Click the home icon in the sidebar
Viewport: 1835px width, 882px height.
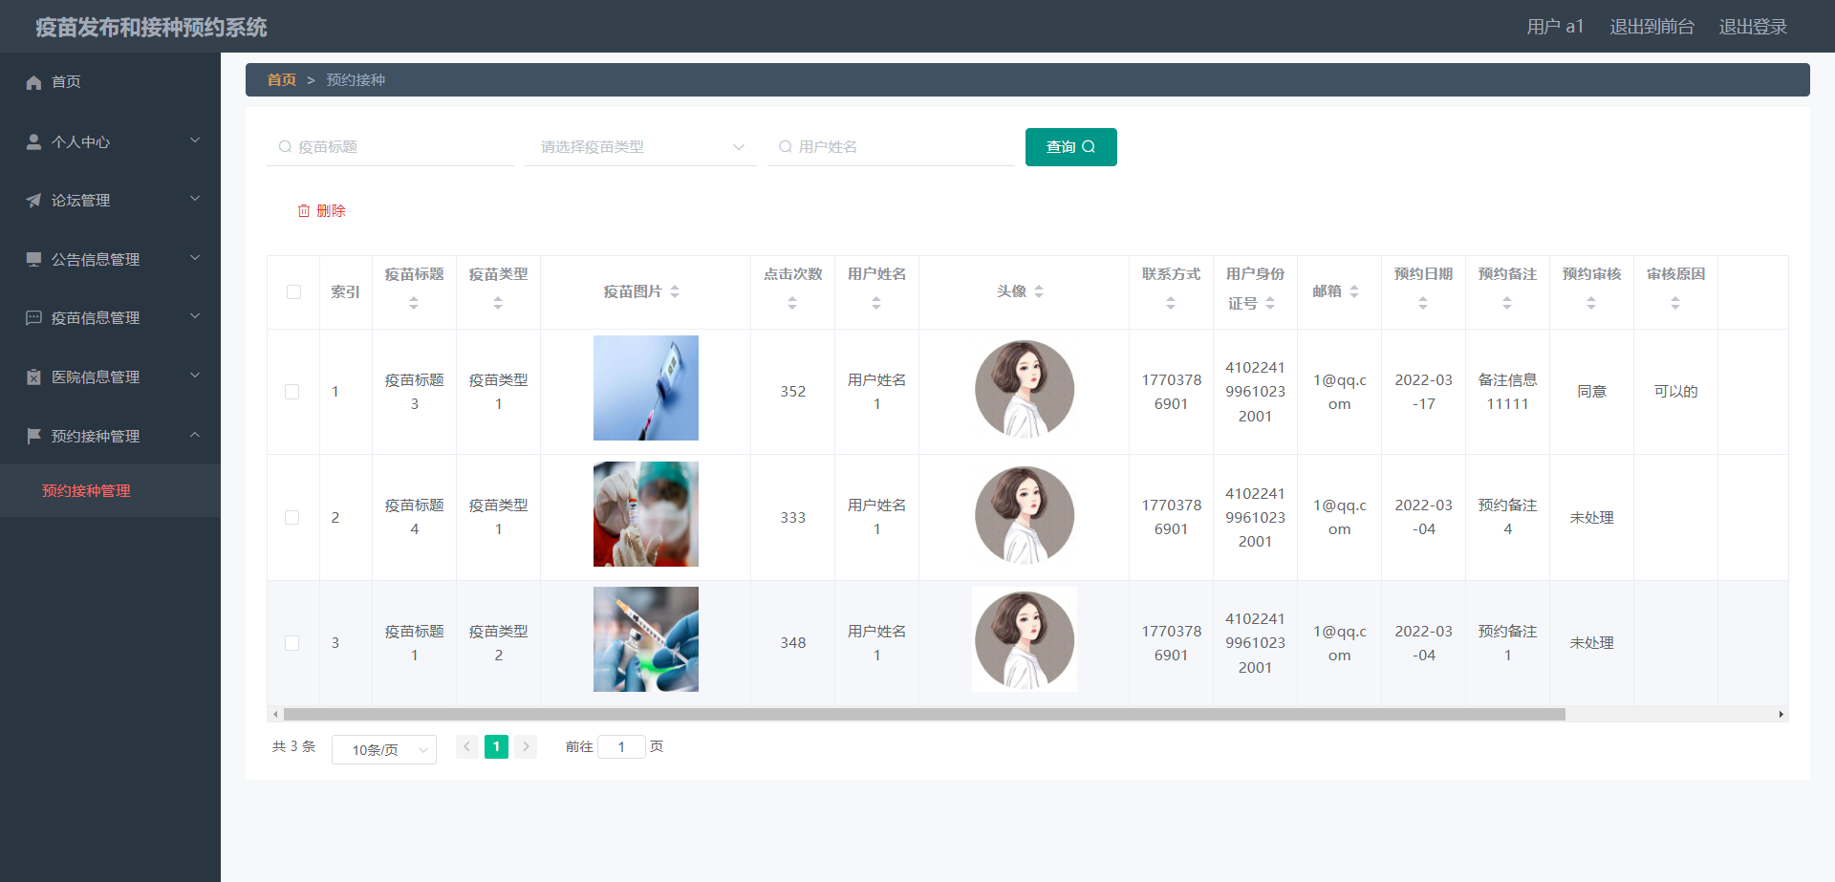coord(33,82)
